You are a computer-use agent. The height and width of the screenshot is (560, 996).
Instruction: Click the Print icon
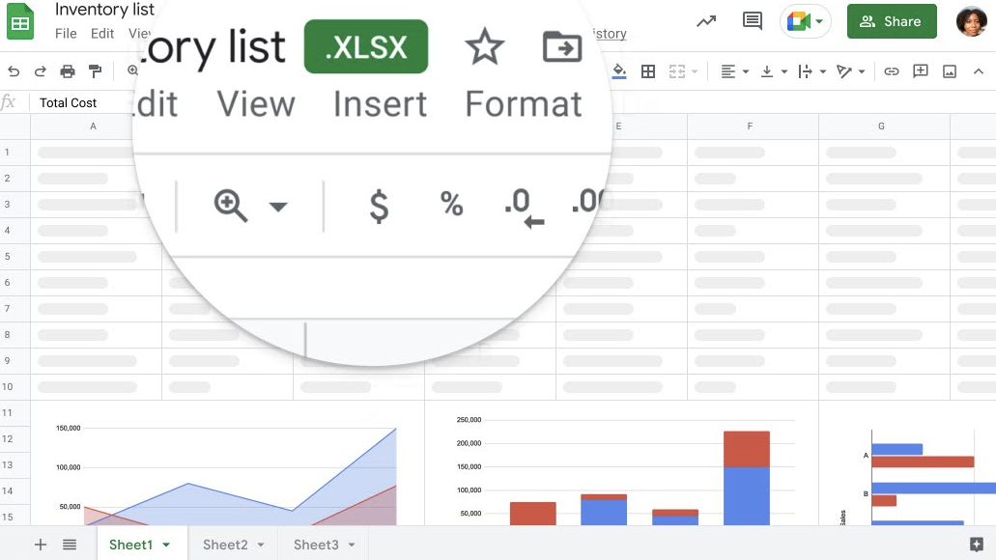pos(68,71)
